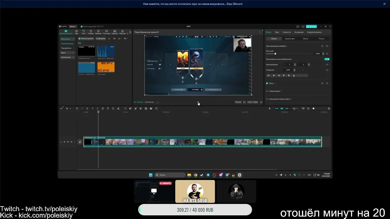Click the edit pencil icon on timeline track
Screen dimensions: 390x219
click(80, 142)
